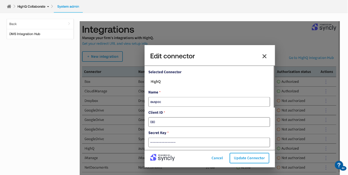This screenshot has width=348, height=175.
Task: Focus the Name input field
Action: click(209, 102)
